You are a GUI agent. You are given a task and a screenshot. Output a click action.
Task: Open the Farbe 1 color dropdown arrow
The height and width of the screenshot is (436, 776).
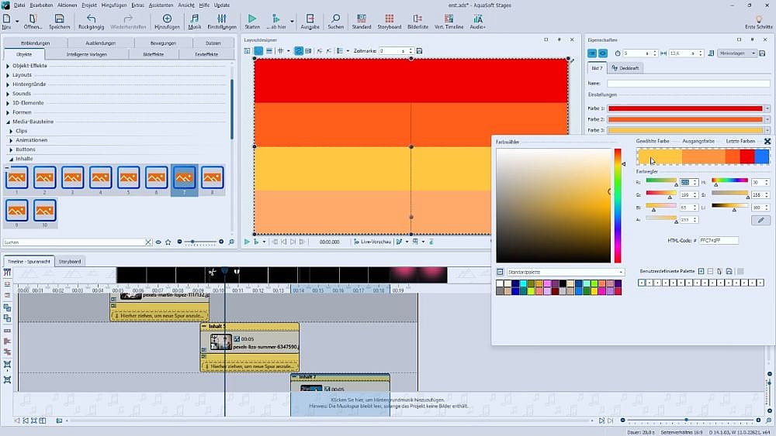pos(767,108)
